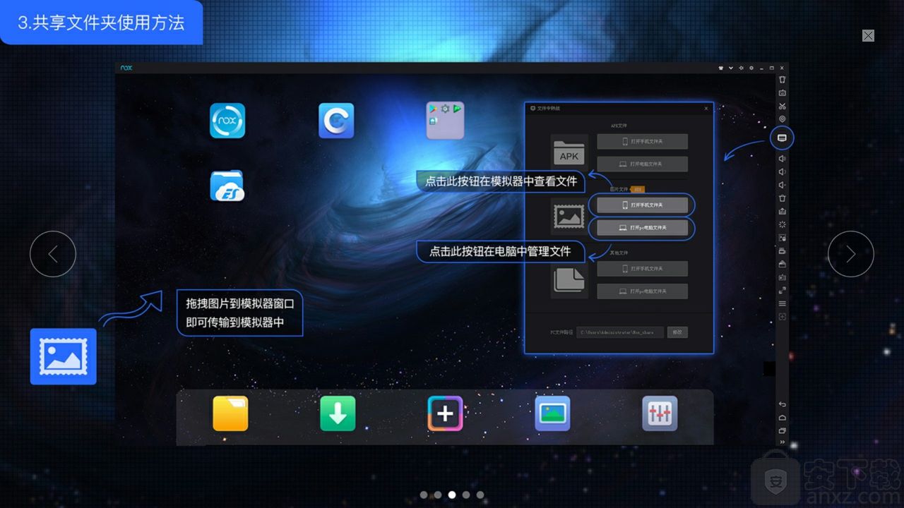Click the fullscreen arrows icon in sidebar
This screenshot has height=508, width=904.
tap(782, 290)
